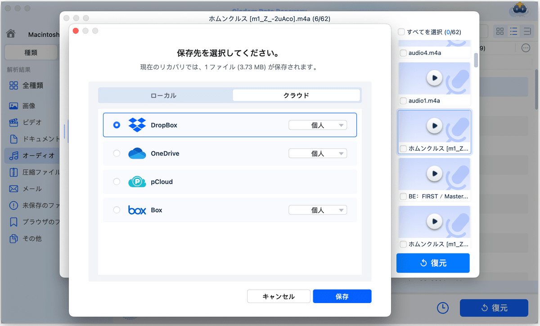Click 復元 button in the preview window
Viewport: 540px width, 326px height.
pos(433,263)
